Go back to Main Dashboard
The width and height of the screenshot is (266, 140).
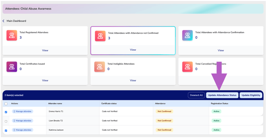(x=16, y=21)
